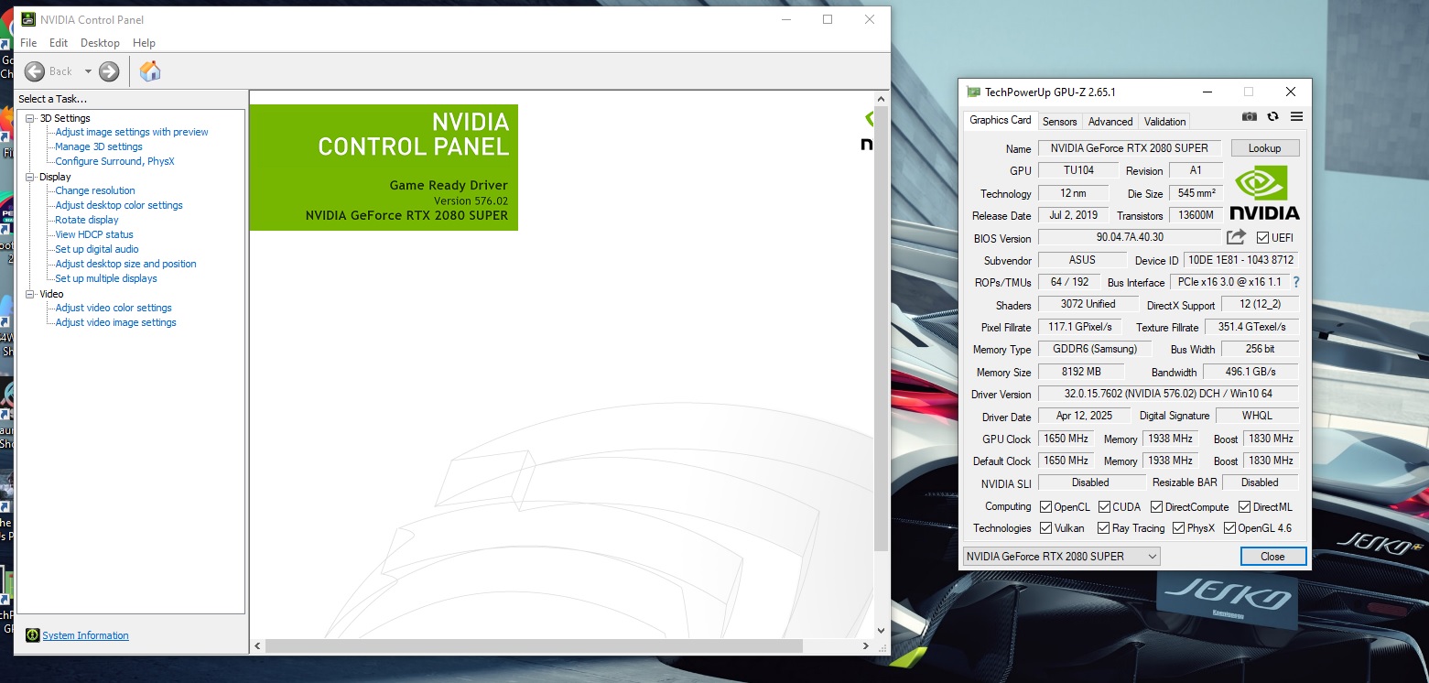
Task: Toggle the PhysX checkbox
Action: 1178,527
